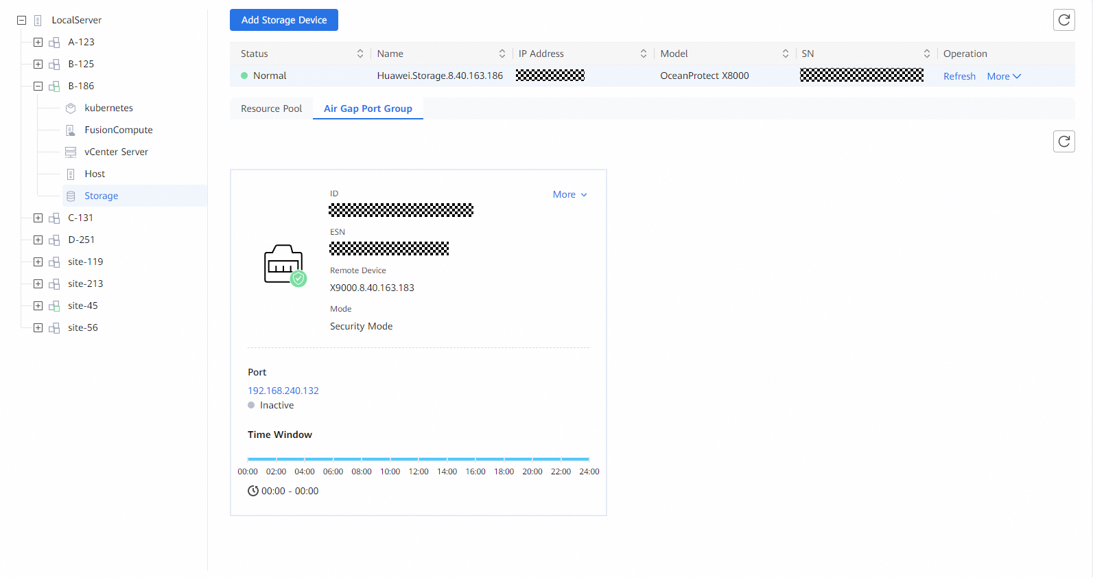Viewport: 1093px width, 578px height.
Task: Click the vCenter Server node icon
Action: click(x=71, y=152)
